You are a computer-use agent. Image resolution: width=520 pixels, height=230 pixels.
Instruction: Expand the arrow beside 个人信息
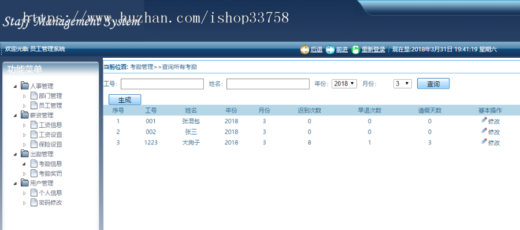(x=24, y=193)
